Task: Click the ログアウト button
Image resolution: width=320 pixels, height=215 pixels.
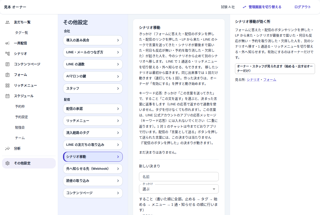Action: [x=302, y=7]
